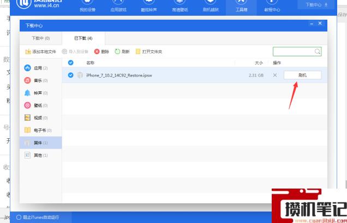Click the ipsw firmware file icon
This screenshot has height=223, width=347.
[80, 75]
